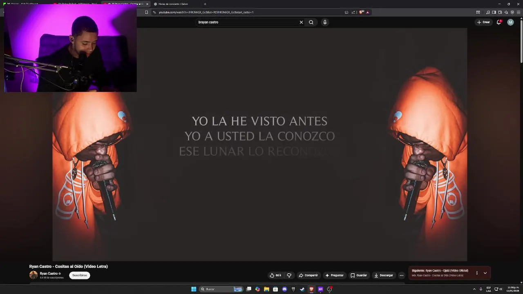Image resolution: width=523 pixels, height=294 pixels.
Task: Open YouTube notifications bell
Action: pyautogui.click(x=499, y=22)
